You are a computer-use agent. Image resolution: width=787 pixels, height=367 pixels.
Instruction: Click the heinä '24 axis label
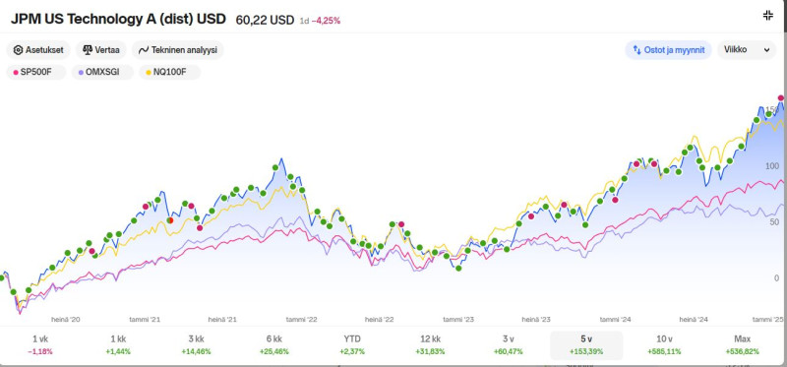(694, 320)
